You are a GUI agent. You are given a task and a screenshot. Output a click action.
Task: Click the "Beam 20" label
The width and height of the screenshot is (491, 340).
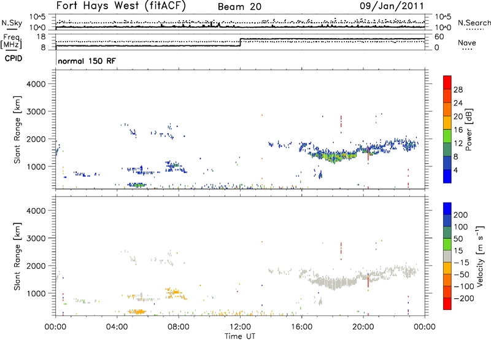239,7
